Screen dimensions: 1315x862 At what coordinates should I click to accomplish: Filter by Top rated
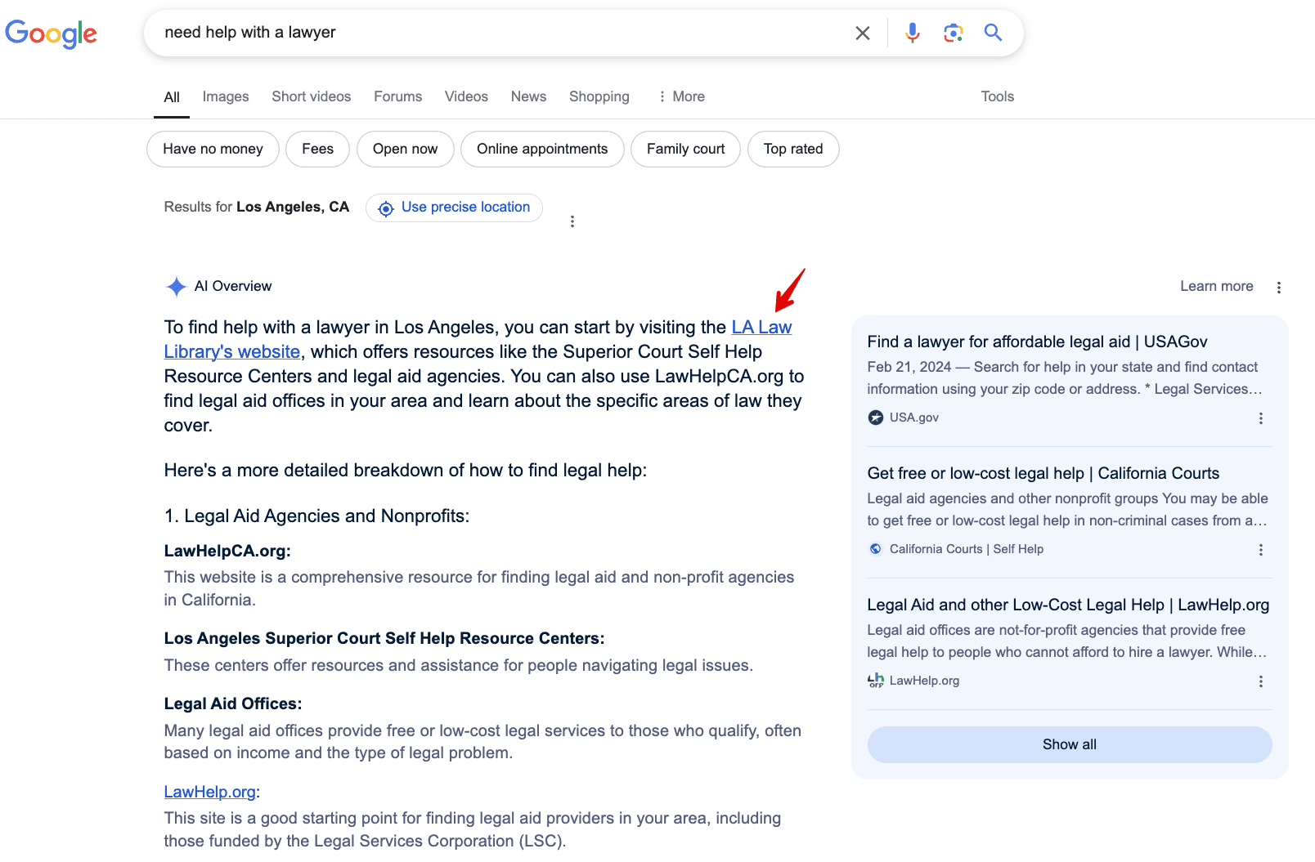[793, 150]
